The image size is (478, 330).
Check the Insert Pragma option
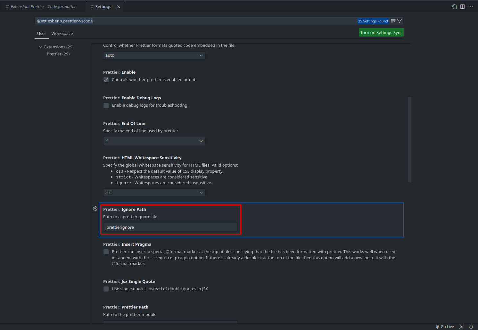click(x=106, y=252)
